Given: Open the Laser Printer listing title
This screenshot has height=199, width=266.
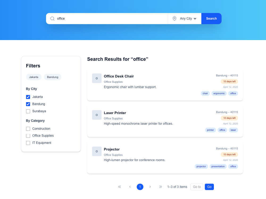Looking at the screenshot, I should [x=115, y=113].
